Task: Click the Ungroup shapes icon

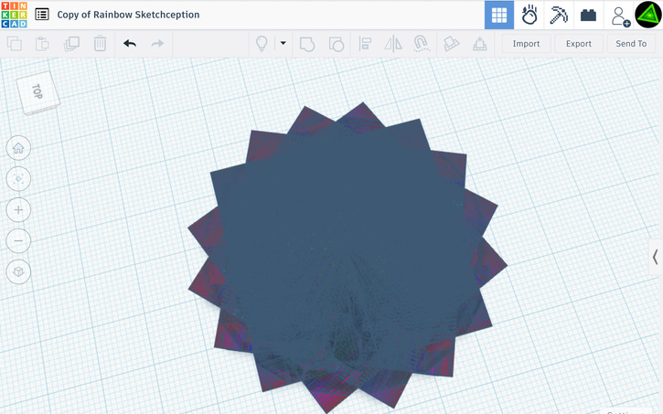Action: (x=337, y=44)
